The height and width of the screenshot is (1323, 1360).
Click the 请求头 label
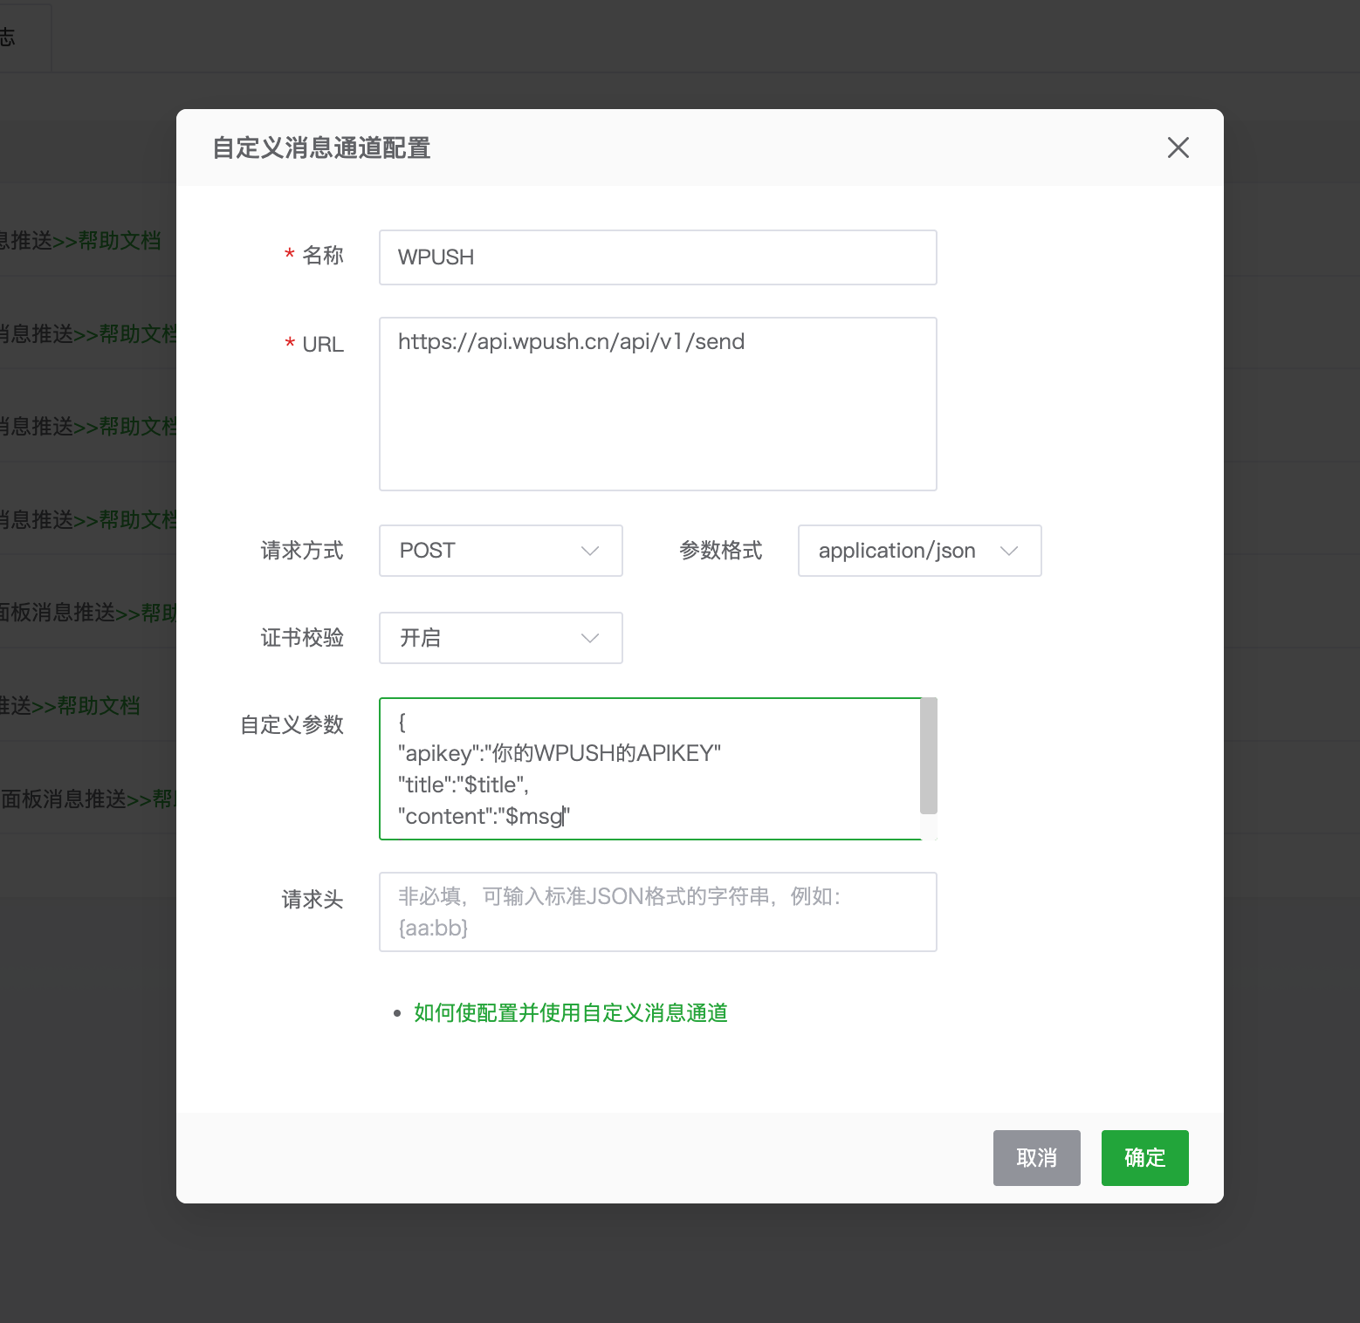[313, 900]
